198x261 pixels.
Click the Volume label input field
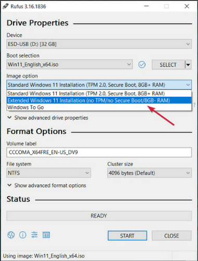(x=99, y=152)
